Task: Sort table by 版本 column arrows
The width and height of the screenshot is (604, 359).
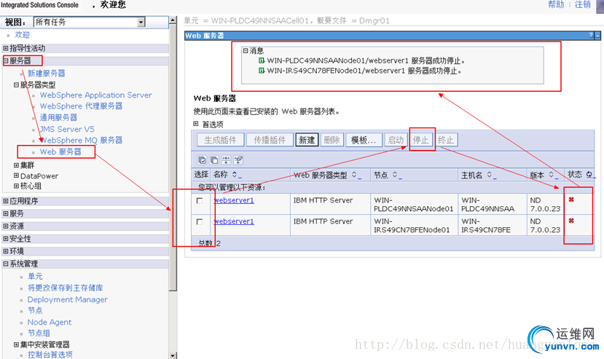Action: click(552, 175)
